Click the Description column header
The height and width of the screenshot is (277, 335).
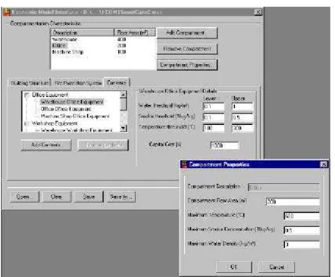(83, 33)
